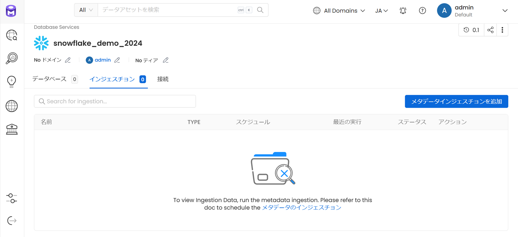Click the share icon button
This screenshot has height=237, width=518.
click(490, 30)
